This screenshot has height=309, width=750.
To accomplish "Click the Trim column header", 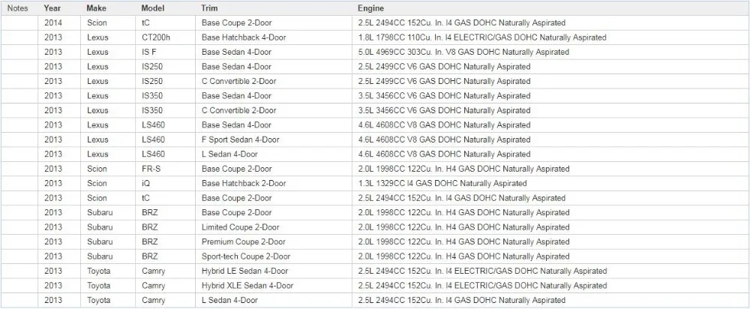I will [209, 8].
